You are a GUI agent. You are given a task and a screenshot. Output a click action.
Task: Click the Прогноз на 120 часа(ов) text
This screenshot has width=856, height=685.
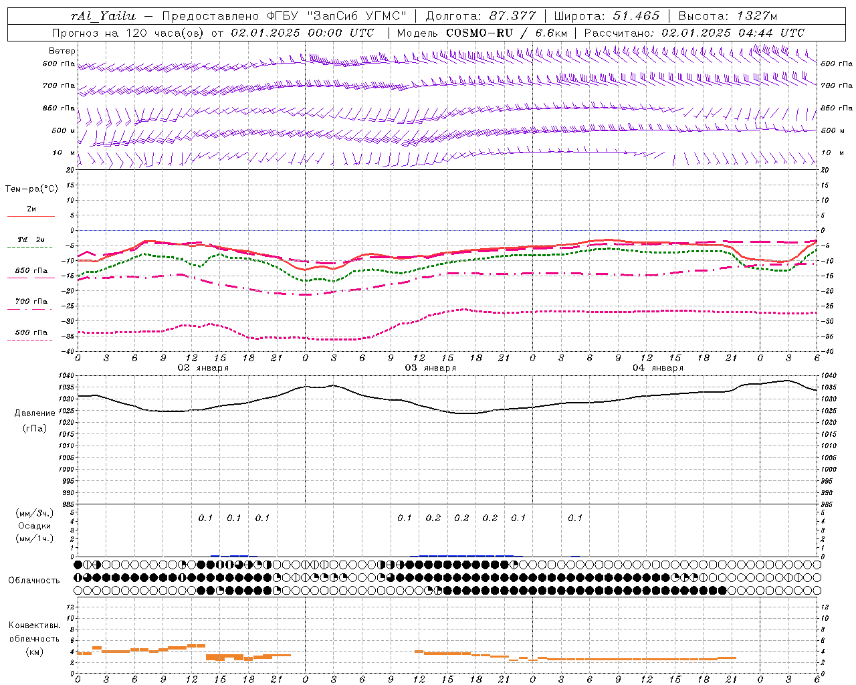[129, 33]
